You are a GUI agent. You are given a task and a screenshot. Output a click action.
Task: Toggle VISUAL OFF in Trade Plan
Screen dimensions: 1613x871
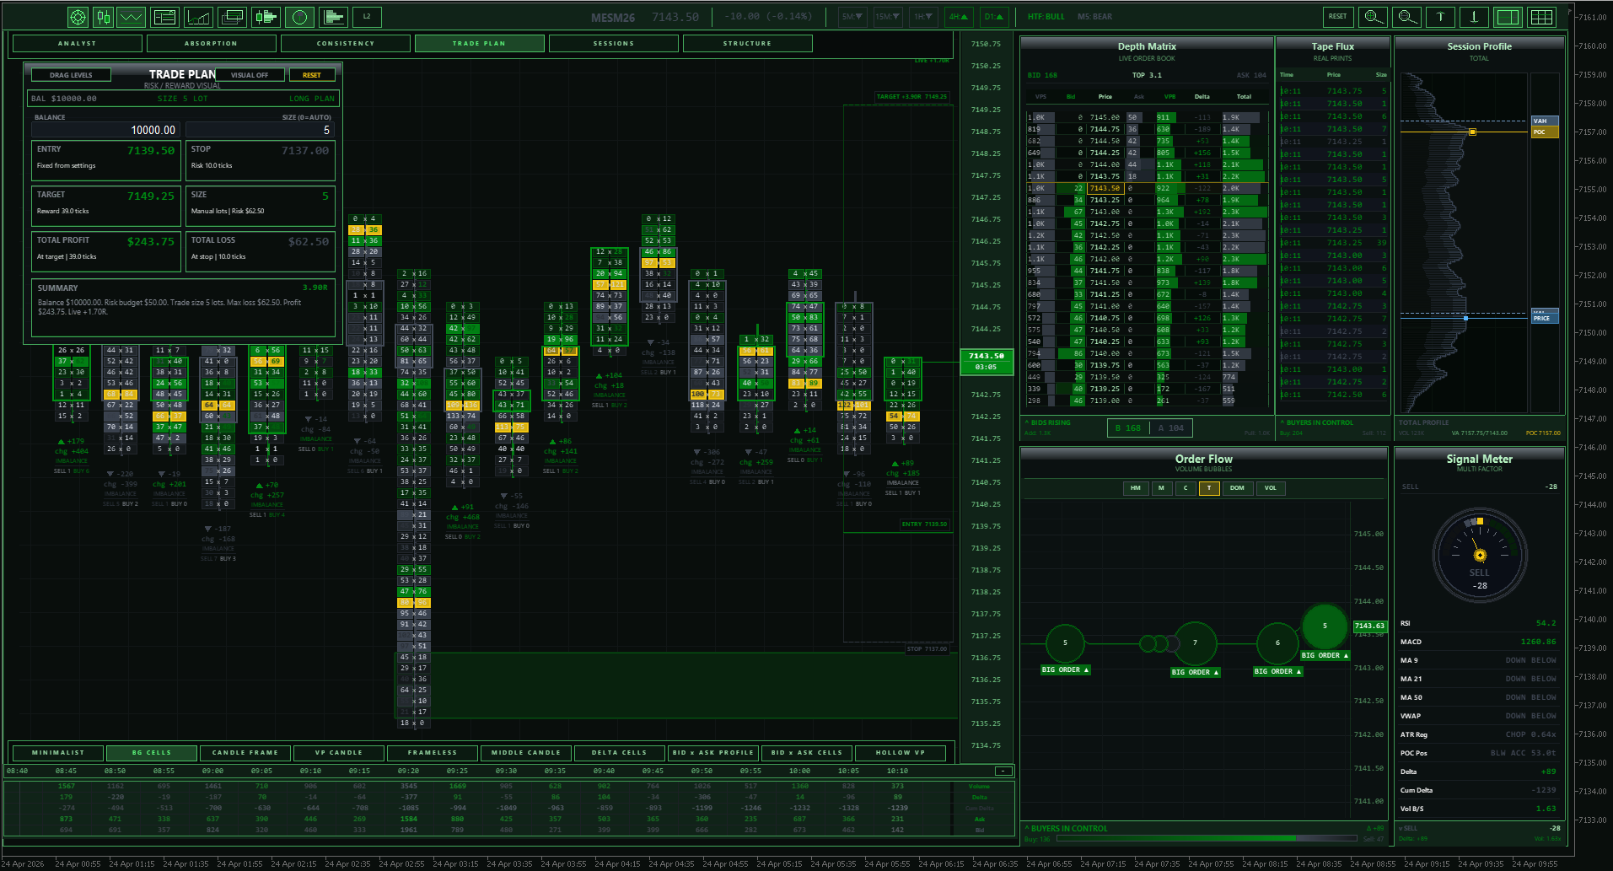coord(250,75)
